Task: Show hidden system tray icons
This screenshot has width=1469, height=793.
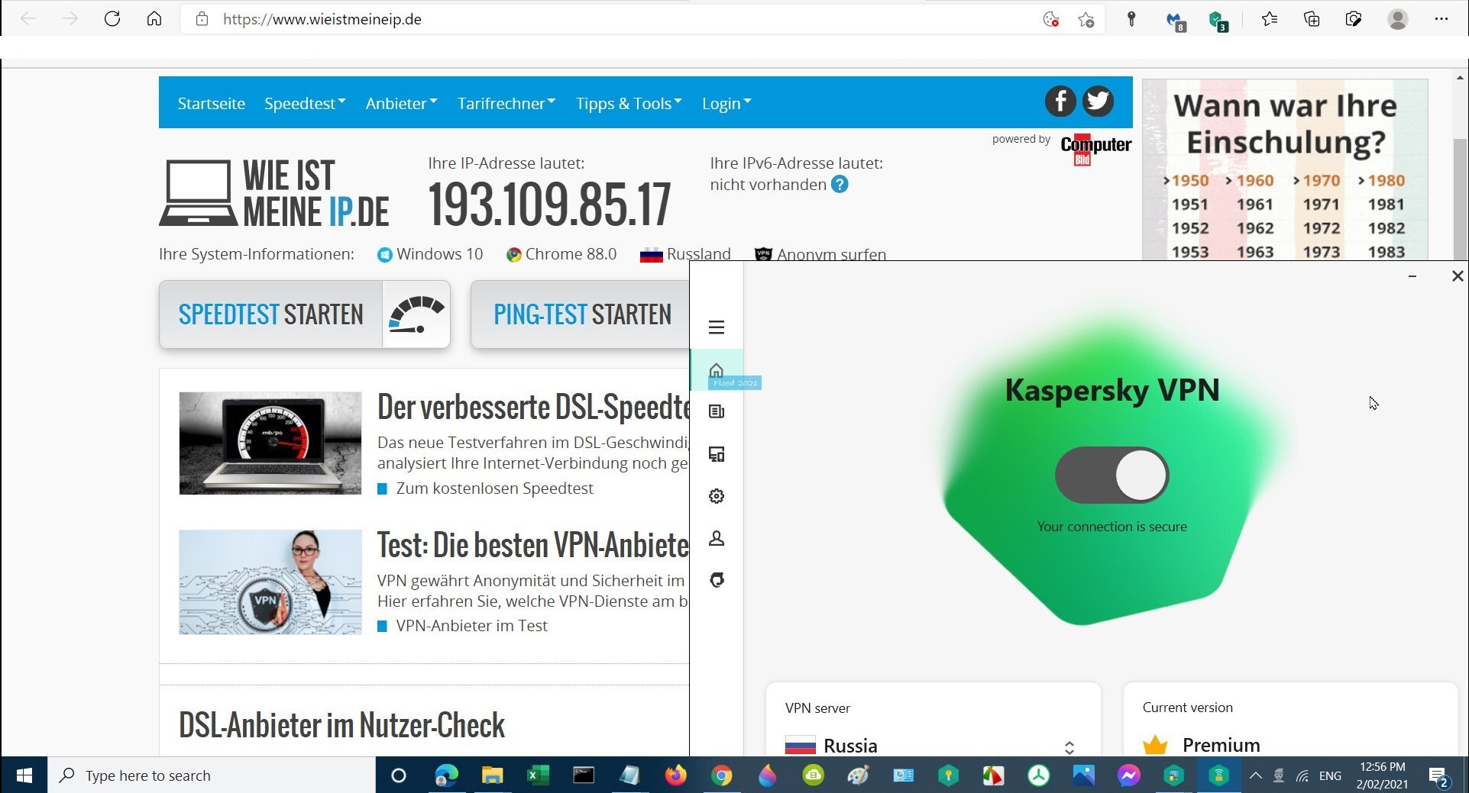Action: pos(1255,775)
